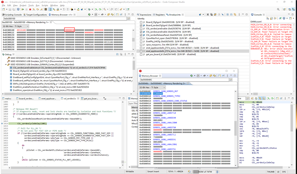Open 32-Bit Hex TI Style dropdown in Memory Rendering 2
This screenshot has height=174, width=297.
pos(152,88)
